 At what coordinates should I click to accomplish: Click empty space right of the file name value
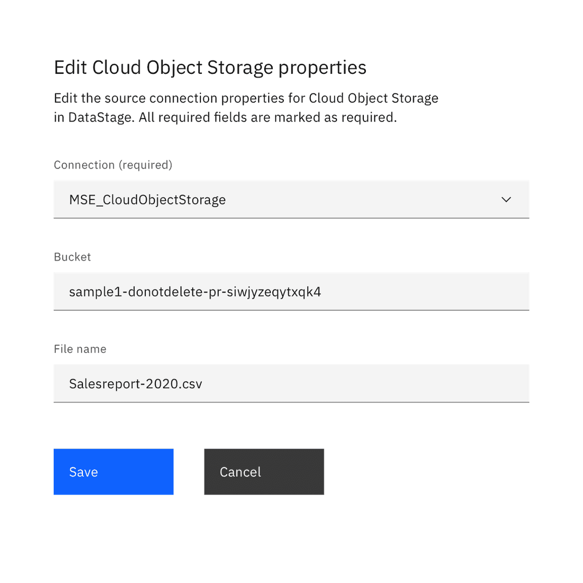(364, 384)
